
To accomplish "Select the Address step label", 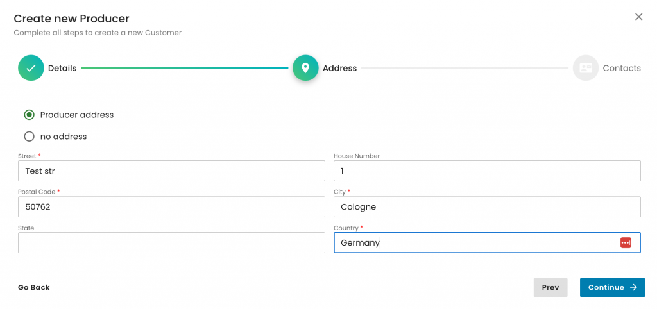I will 339,68.
